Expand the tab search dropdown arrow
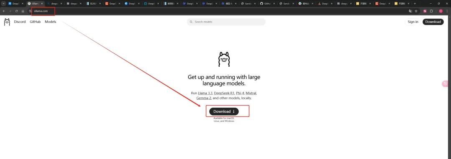 (4, 3)
